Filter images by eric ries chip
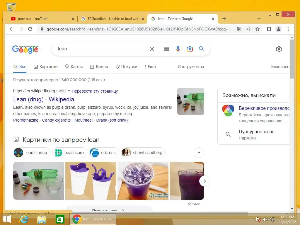The width and height of the screenshot is (300, 225). click(x=104, y=153)
